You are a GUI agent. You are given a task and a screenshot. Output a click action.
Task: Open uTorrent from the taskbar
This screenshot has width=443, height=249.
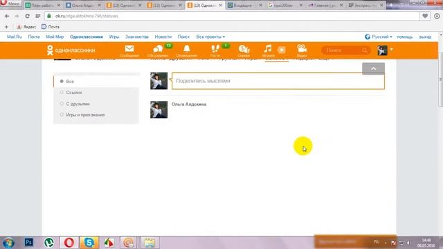49,243
